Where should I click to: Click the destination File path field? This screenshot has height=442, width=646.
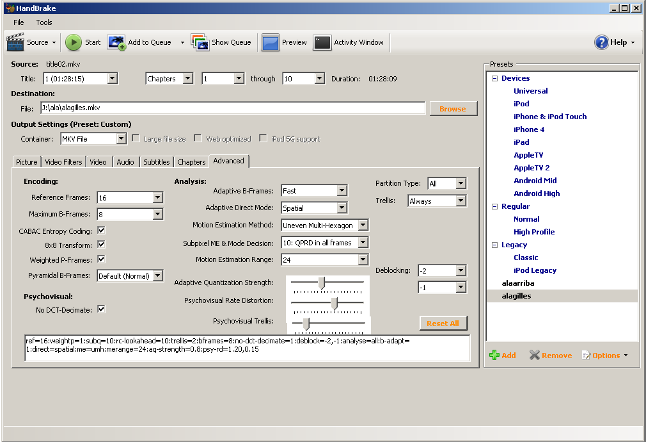tap(233, 108)
